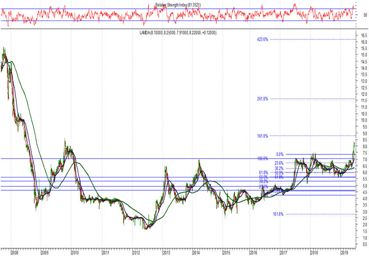Click the 16.5 price axis value

364,36
